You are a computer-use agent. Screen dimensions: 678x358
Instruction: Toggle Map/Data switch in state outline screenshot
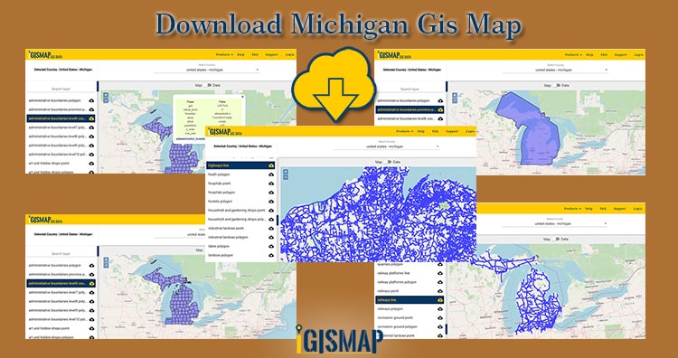(x=556, y=85)
